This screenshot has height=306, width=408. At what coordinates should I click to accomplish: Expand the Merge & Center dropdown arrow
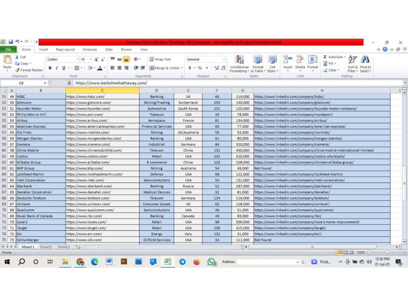pyautogui.click(x=182, y=68)
